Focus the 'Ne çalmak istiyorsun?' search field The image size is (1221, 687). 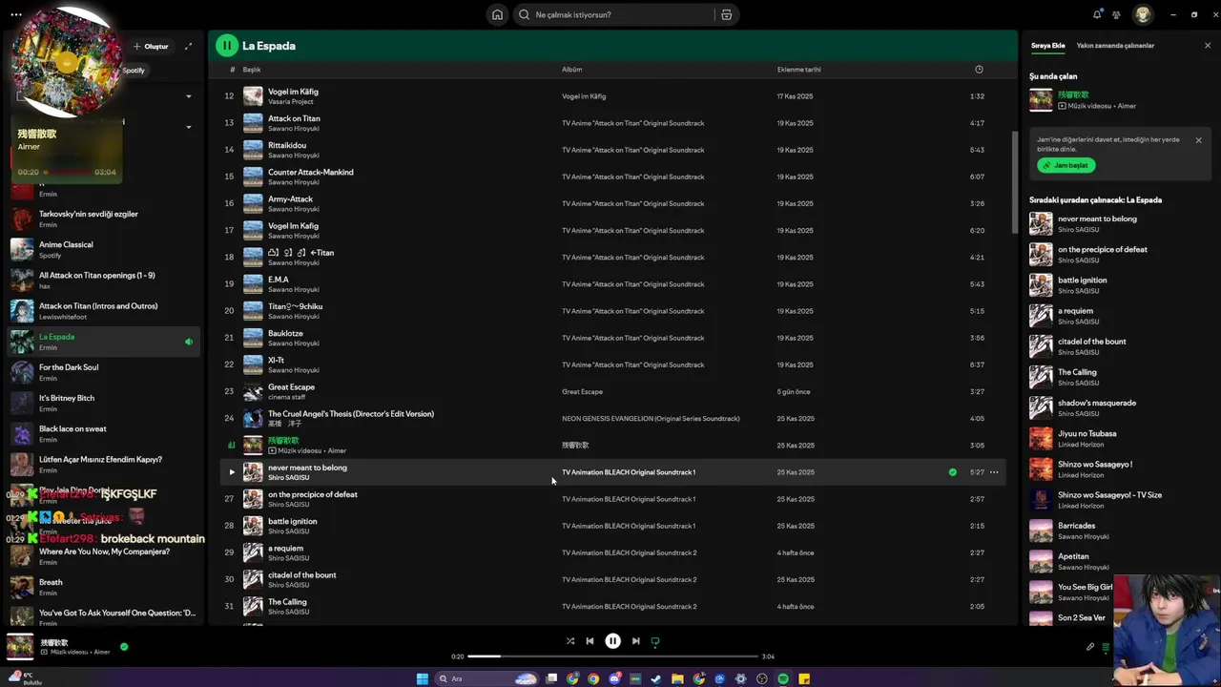(x=615, y=14)
